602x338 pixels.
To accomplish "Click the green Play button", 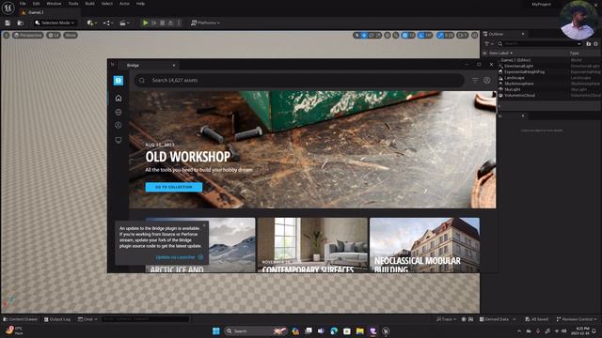I will (x=146, y=23).
